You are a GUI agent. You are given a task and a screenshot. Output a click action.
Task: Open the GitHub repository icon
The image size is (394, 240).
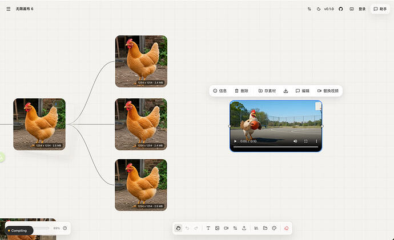(x=341, y=9)
